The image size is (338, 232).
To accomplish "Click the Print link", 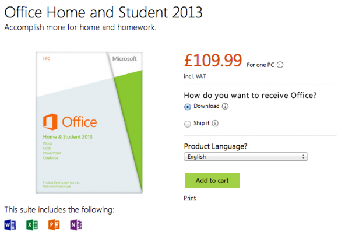I will click(190, 198).
